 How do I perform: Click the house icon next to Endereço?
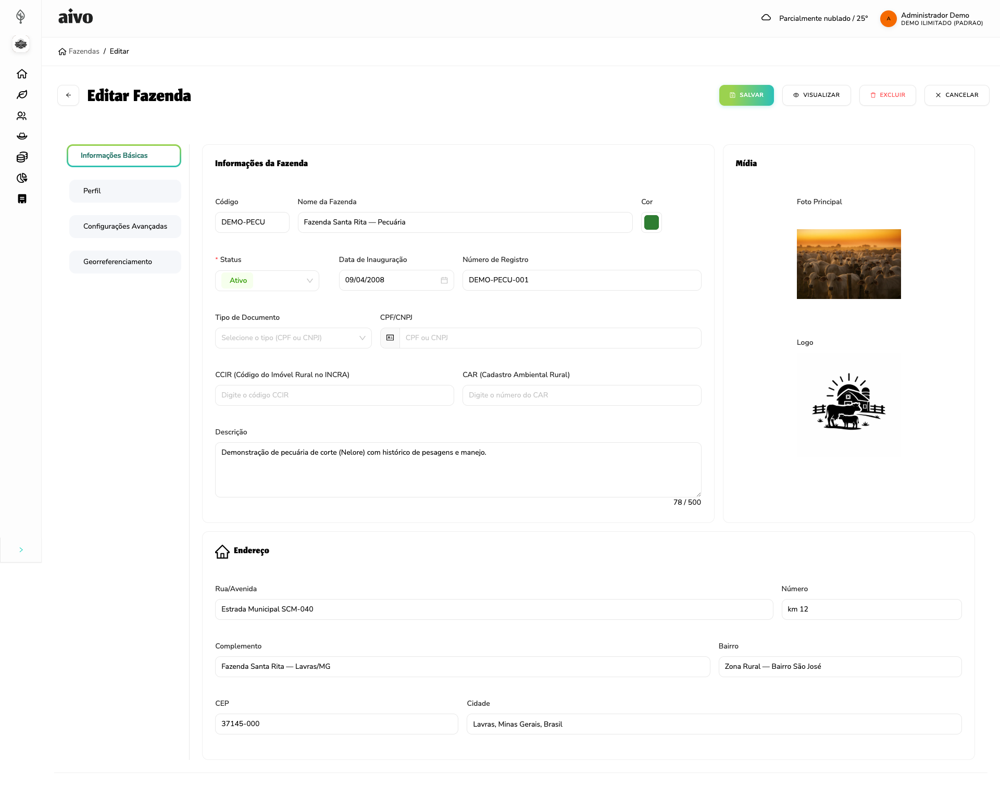pos(222,552)
